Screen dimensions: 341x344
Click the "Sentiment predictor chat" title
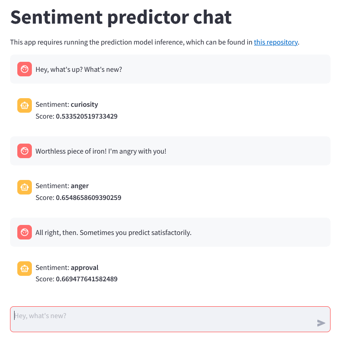121,17
